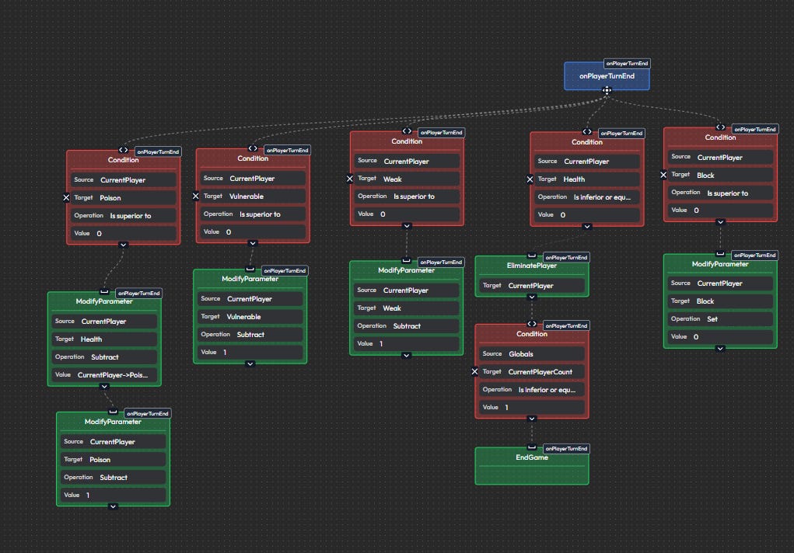Click the output chevron below the EndGame node
This screenshot has width=794, height=553.
tap(531, 482)
